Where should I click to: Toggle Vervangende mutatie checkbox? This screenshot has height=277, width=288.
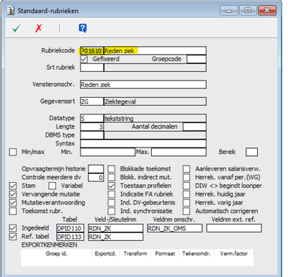[13, 194]
